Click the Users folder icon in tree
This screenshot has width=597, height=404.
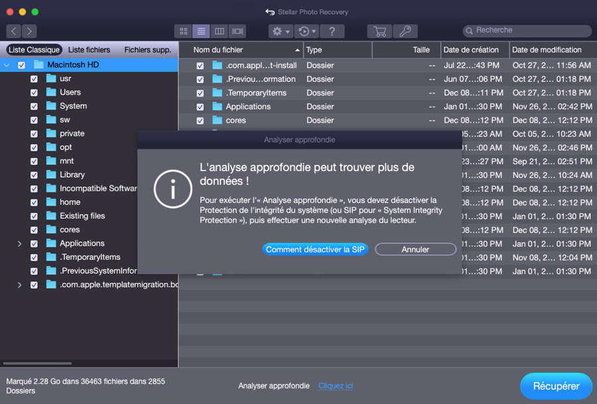[x=51, y=92]
